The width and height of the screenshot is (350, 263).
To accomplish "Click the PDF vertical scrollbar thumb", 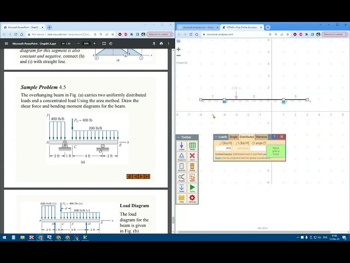I will click(173, 220).
